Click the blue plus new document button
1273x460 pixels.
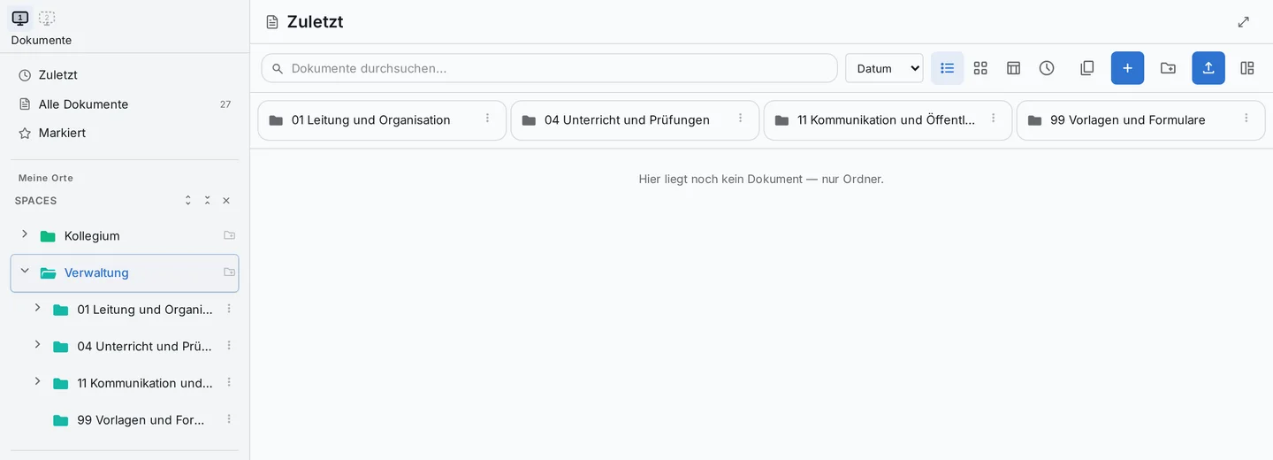click(x=1127, y=68)
